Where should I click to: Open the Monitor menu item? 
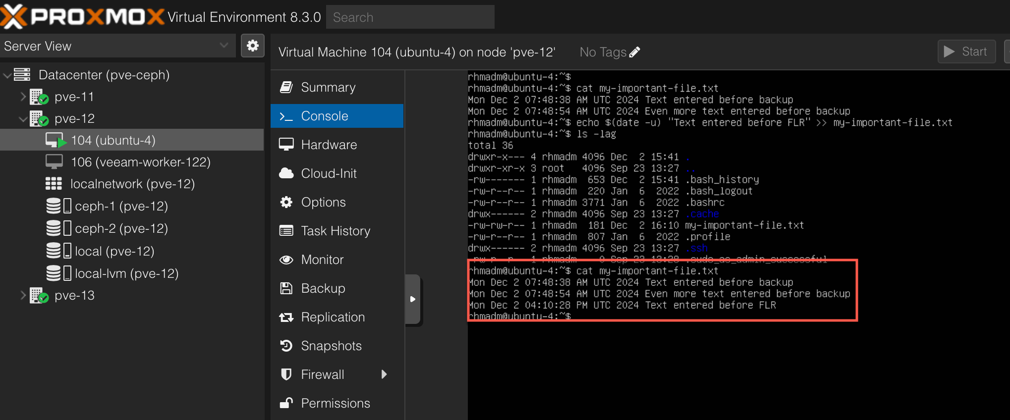tap(337, 260)
